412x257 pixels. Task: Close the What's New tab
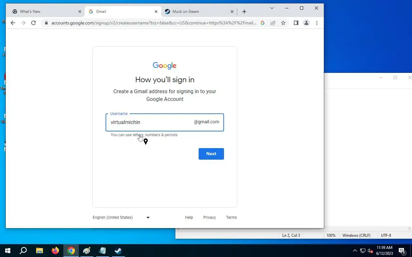80,12
